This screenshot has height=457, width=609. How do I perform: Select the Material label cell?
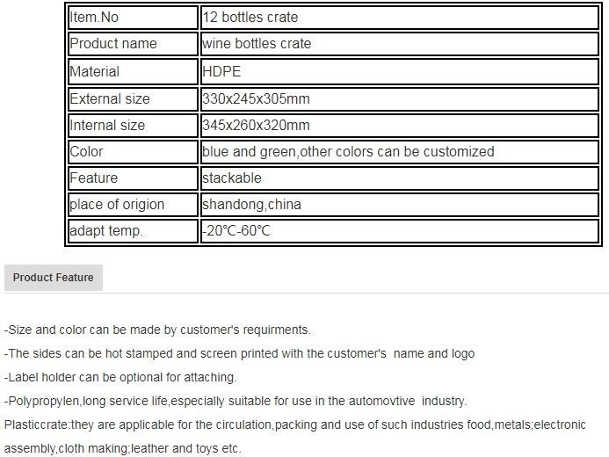133,71
